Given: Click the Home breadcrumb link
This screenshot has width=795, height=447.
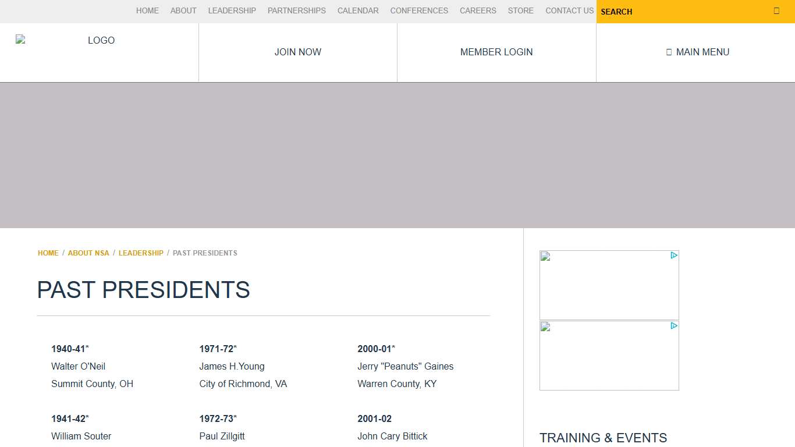Looking at the screenshot, I should tap(48, 253).
